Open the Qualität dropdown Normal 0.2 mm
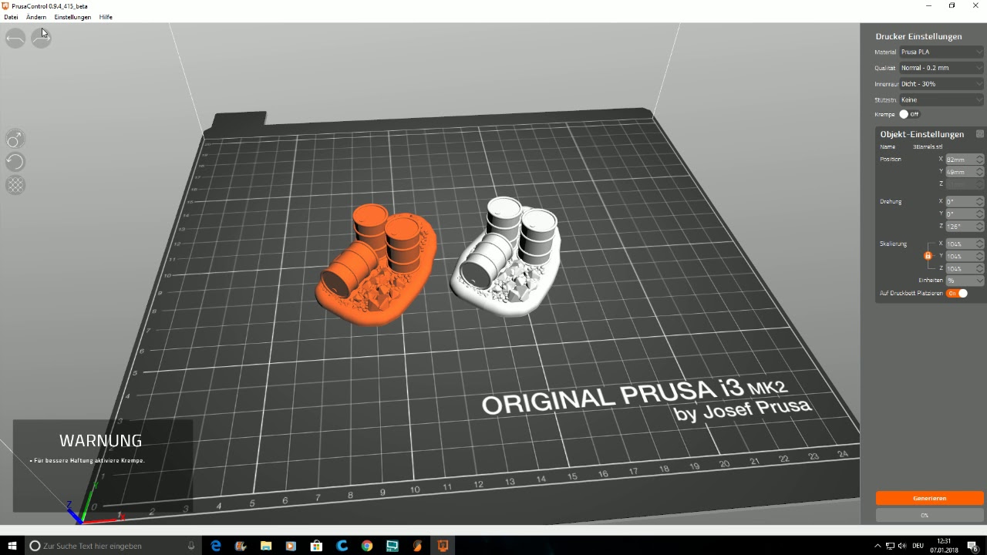The image size is (987, 555). coord(942,68)
